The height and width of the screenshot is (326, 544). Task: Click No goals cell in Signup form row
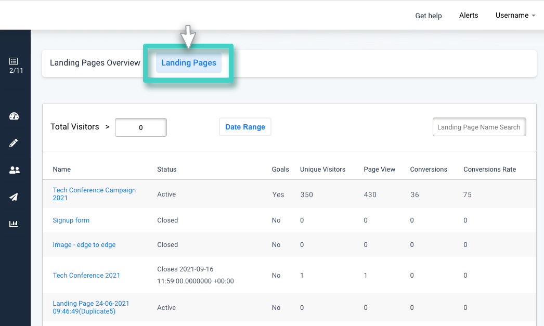click(x=276, y=220)
